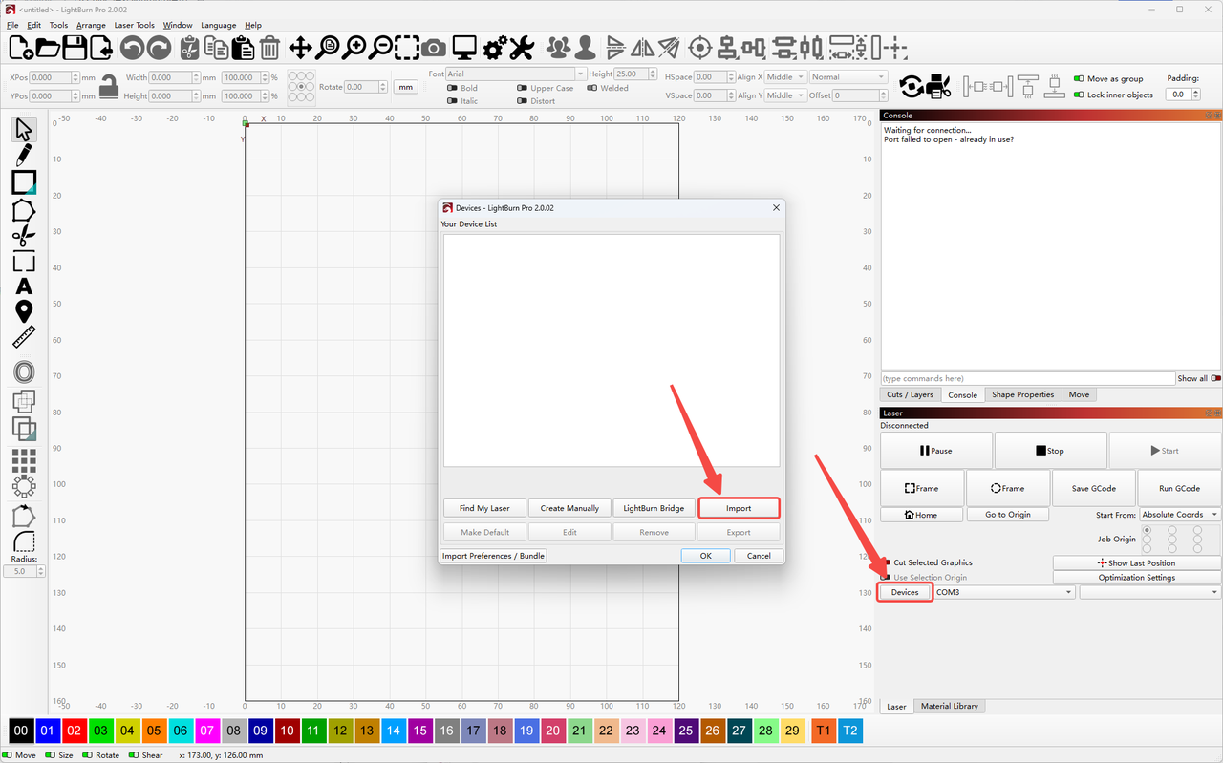The image size is (1223, 763).
Task: Toggle Bold text switch
Action: pos(452,88)
